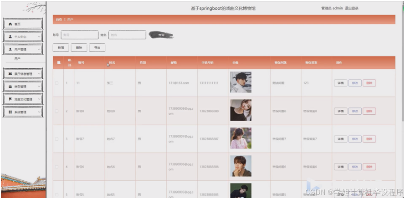Click red 删除 for 账号8 row

(x=369, y=111)
